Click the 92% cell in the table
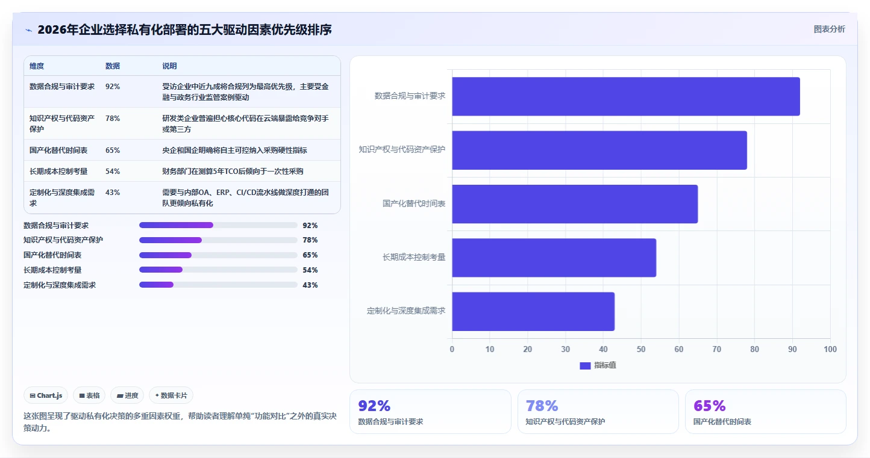The height and width of the screenshot is (458, 870). click(x=113, y=87)
